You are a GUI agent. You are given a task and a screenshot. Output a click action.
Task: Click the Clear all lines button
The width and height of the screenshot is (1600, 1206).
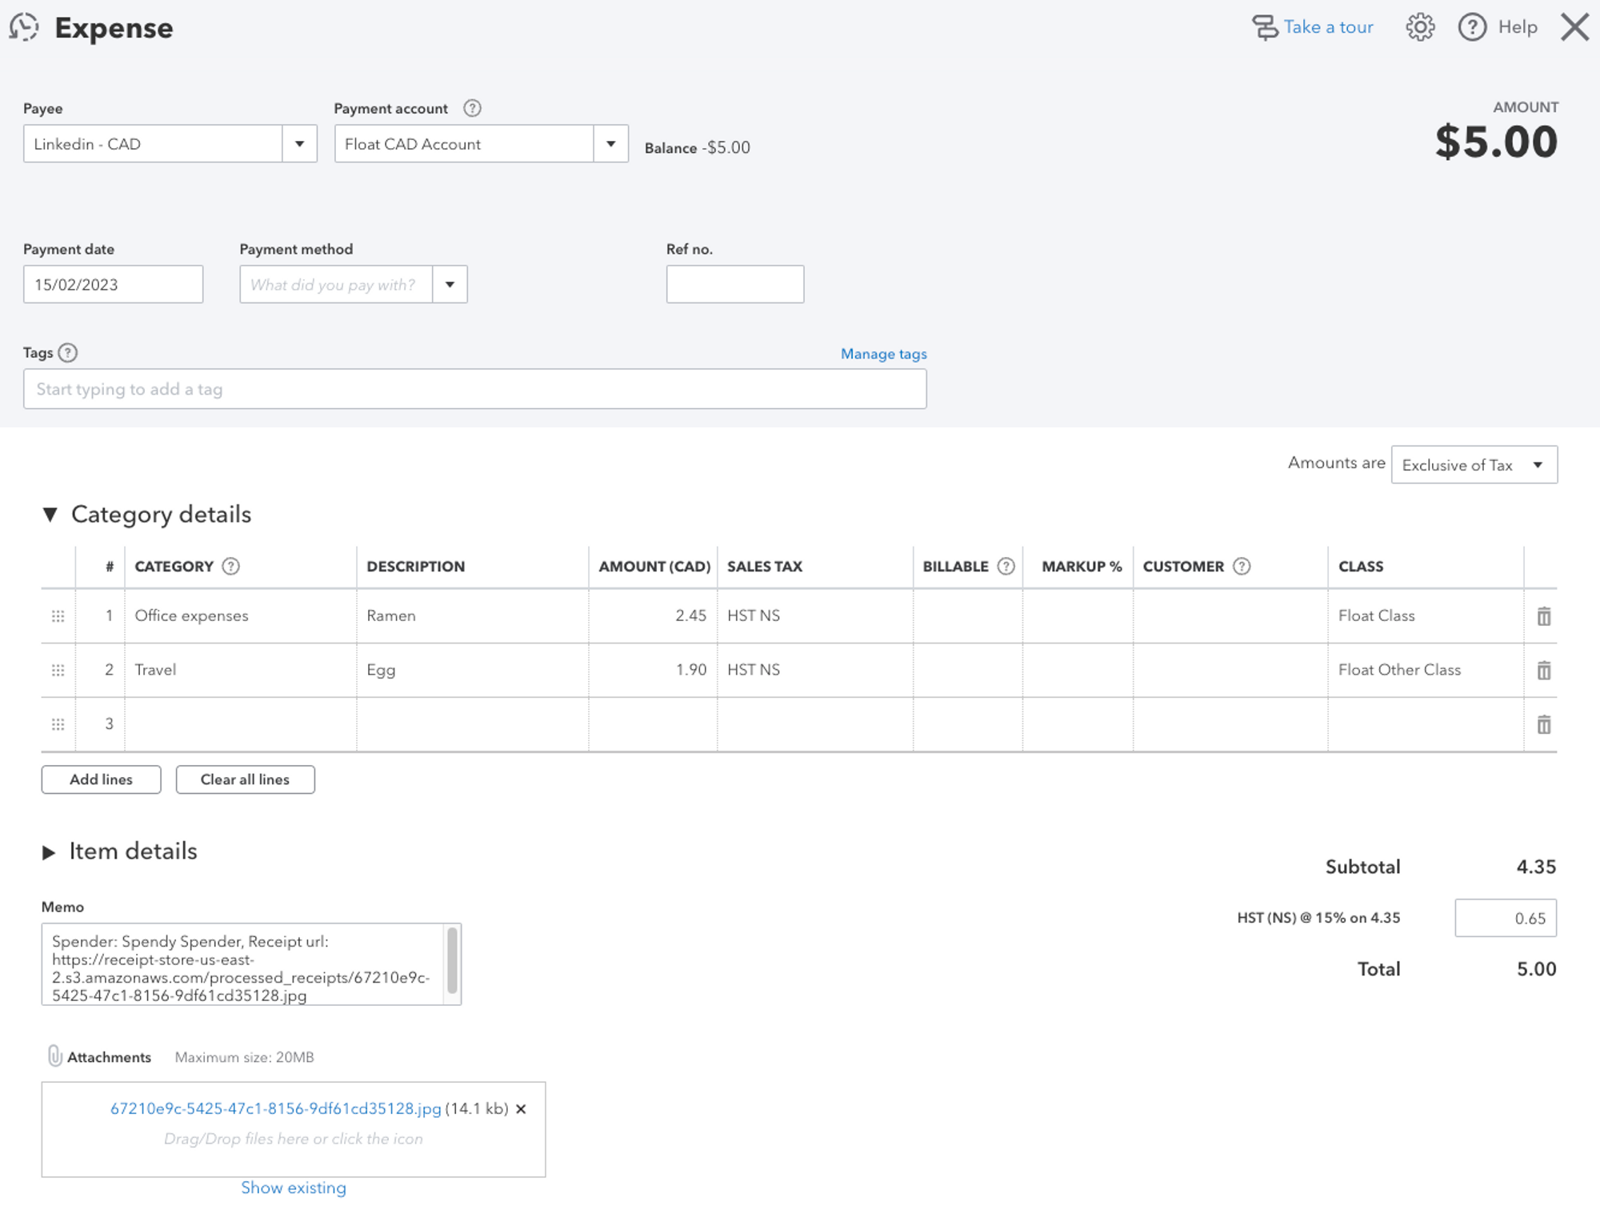coord(245,779)
